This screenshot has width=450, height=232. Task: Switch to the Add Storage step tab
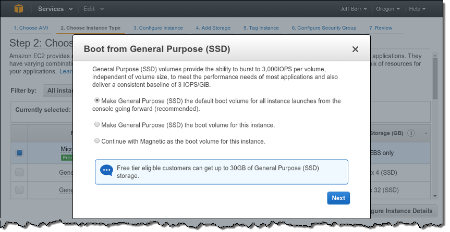(x=213, y=28)
